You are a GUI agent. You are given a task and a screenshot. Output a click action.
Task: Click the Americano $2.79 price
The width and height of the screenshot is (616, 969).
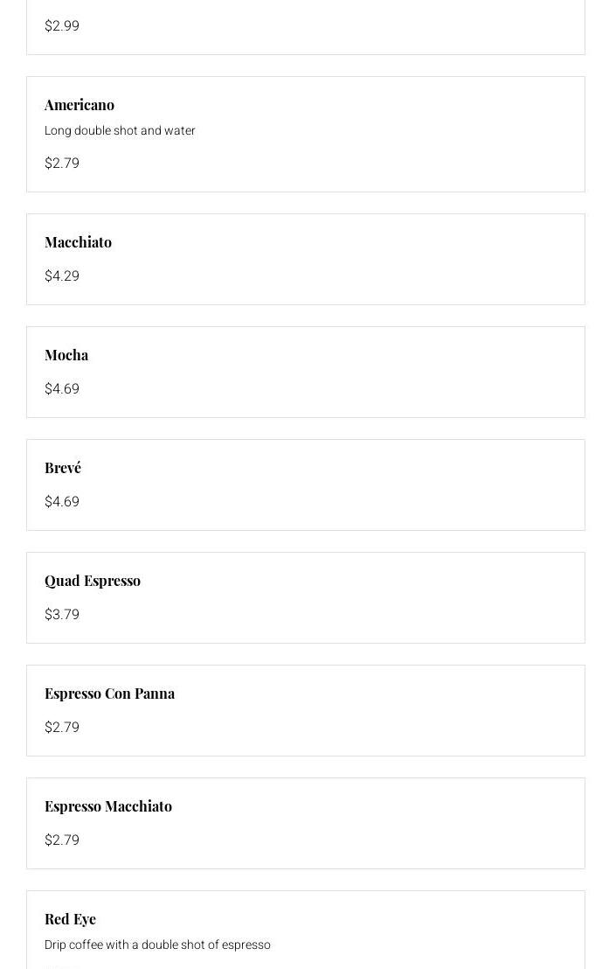[62, 164]
